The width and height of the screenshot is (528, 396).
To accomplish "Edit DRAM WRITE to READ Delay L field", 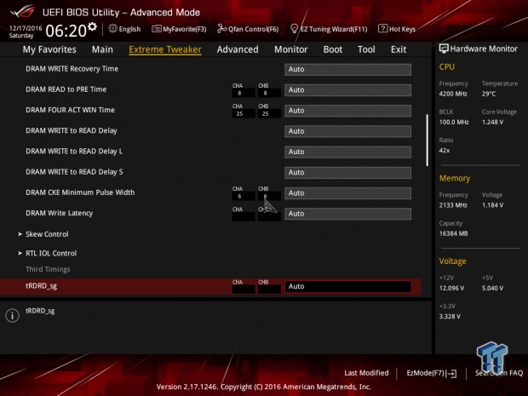I will (347, 152).
